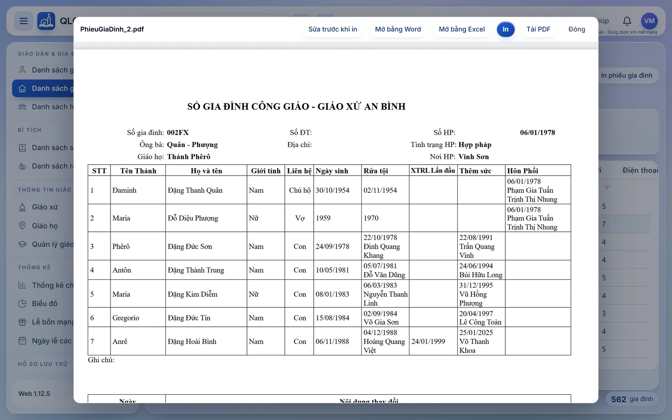Image resolution: width=672 pixels, height=420 pixels.
Task: Click the 562 gia đình counter
Action: (x=632, y=399)
